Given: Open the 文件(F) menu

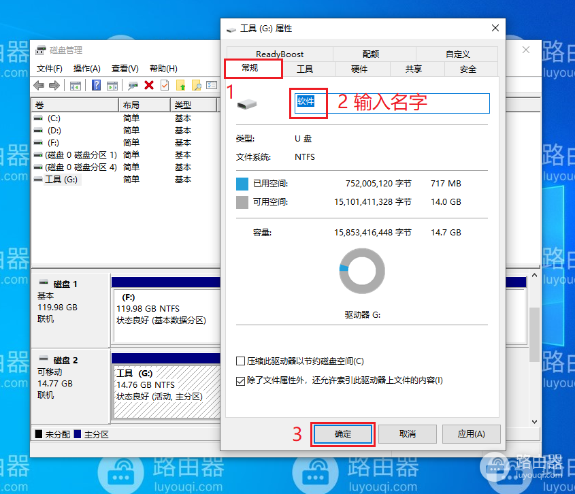Looking at the screenshot, I should [x=50, y=69].
